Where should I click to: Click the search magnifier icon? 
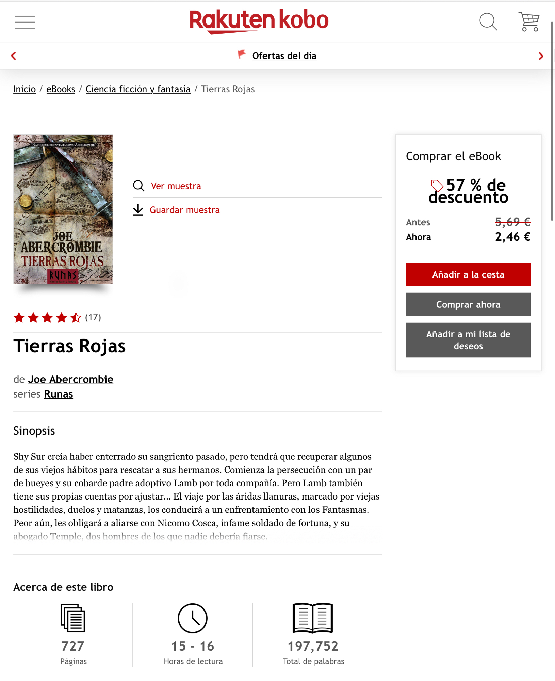(488, 22)
